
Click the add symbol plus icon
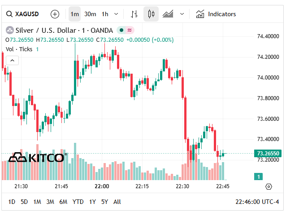point(55,14)
